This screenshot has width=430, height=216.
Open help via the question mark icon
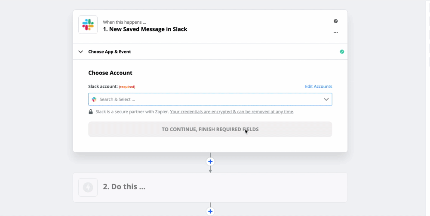tap(335, 21)
